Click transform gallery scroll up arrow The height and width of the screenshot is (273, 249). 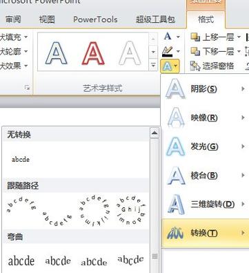point(155,133)
